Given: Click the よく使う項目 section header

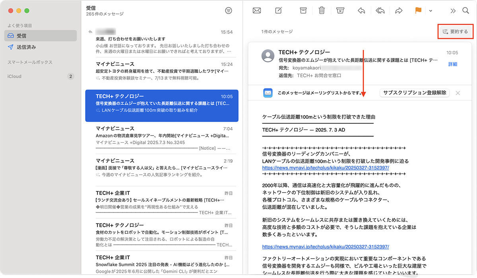Looking at the screenshot, I should click(20, 25).
